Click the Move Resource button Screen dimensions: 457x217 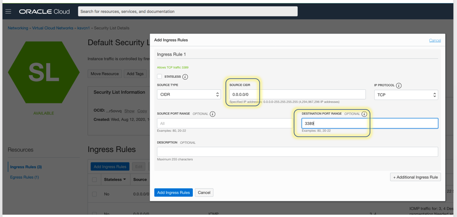click(x=104, y=73)
